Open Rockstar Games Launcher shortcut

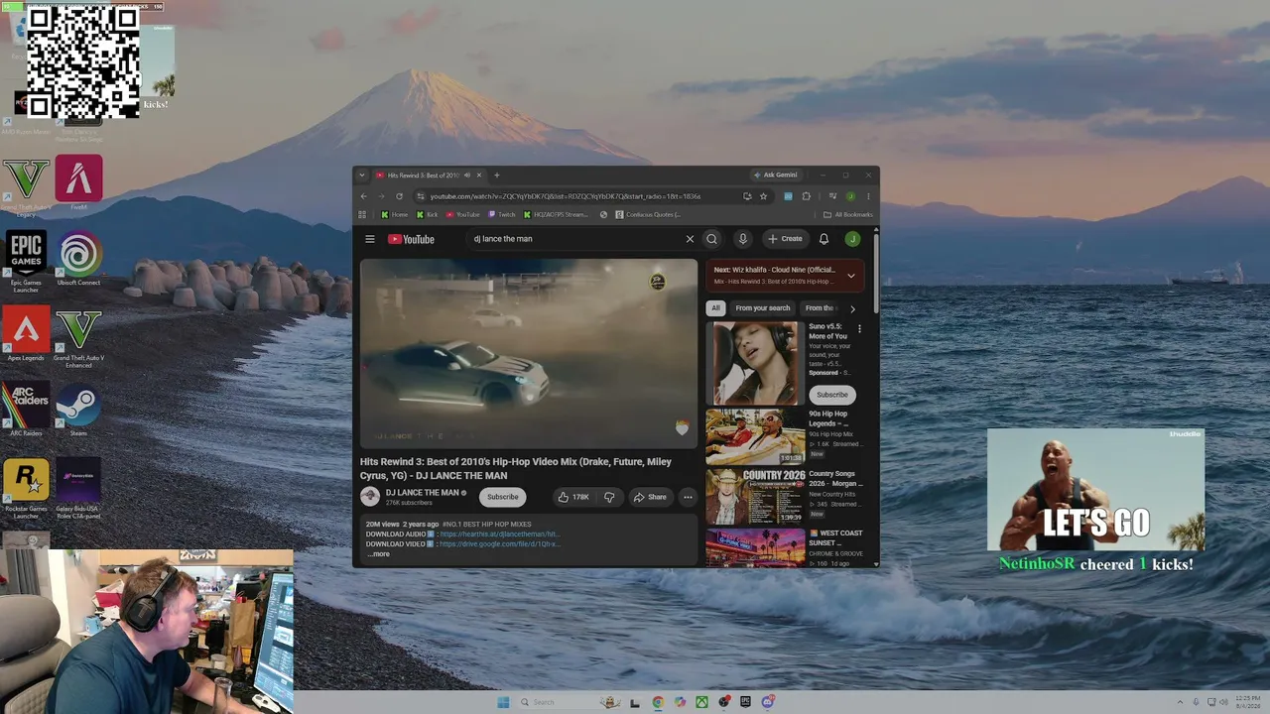26,488
